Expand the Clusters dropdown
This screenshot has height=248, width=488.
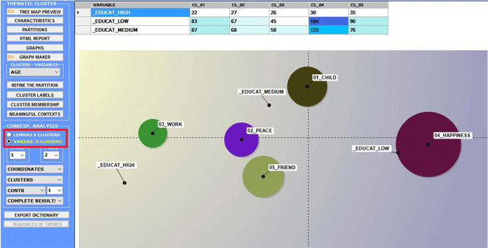34,180
